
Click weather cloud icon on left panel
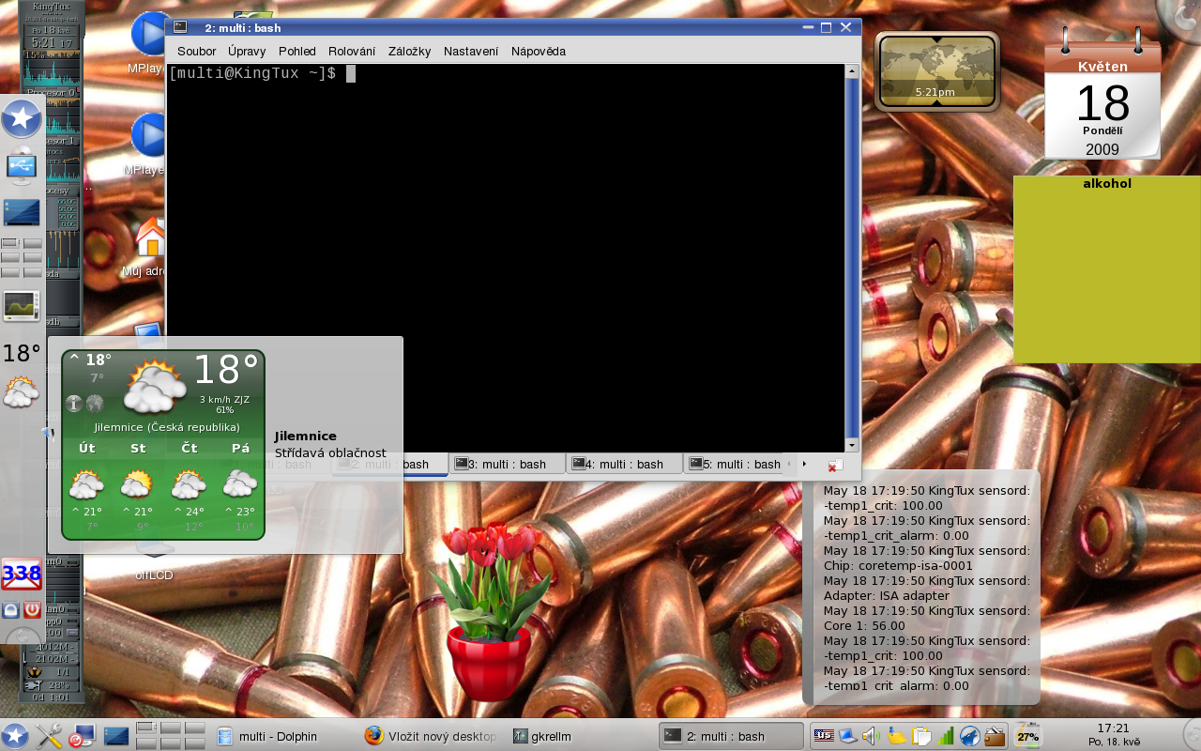tap(20, 391)
